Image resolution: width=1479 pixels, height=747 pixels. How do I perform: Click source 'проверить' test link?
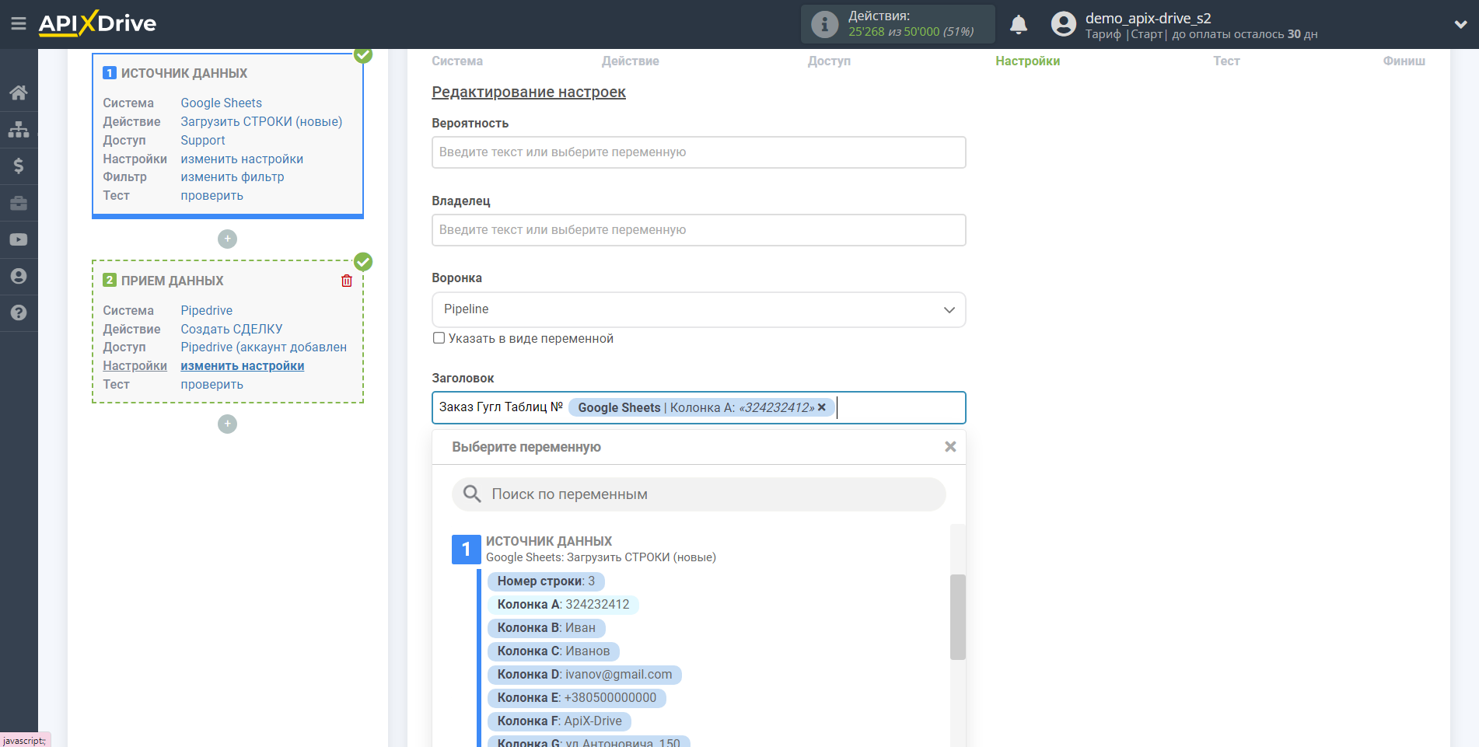[212, 195]
